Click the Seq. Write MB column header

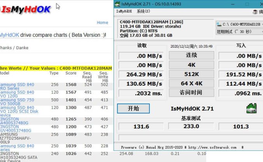coord(103,77)
